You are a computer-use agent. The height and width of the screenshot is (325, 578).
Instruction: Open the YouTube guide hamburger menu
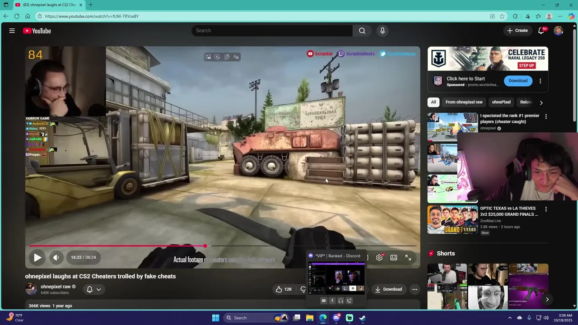click(12, 31)
